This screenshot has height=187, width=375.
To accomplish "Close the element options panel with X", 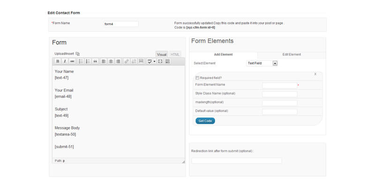I will (x=315, y=74).
